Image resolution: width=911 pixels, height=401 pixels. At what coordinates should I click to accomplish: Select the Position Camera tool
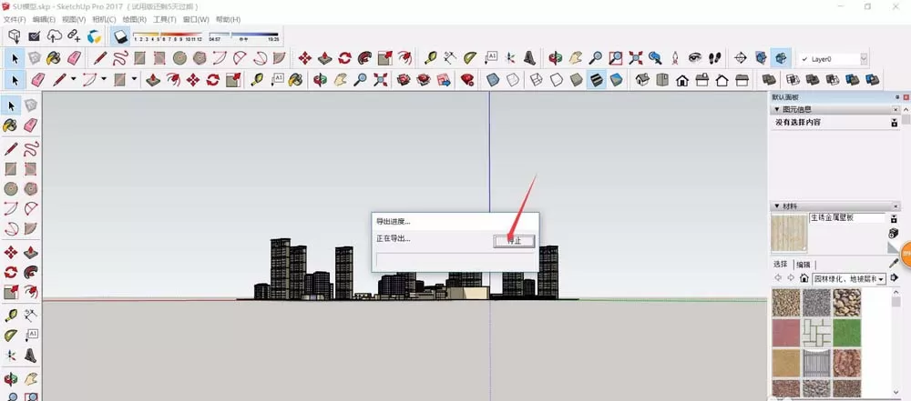pyautogui.click(x=675, y=58)
